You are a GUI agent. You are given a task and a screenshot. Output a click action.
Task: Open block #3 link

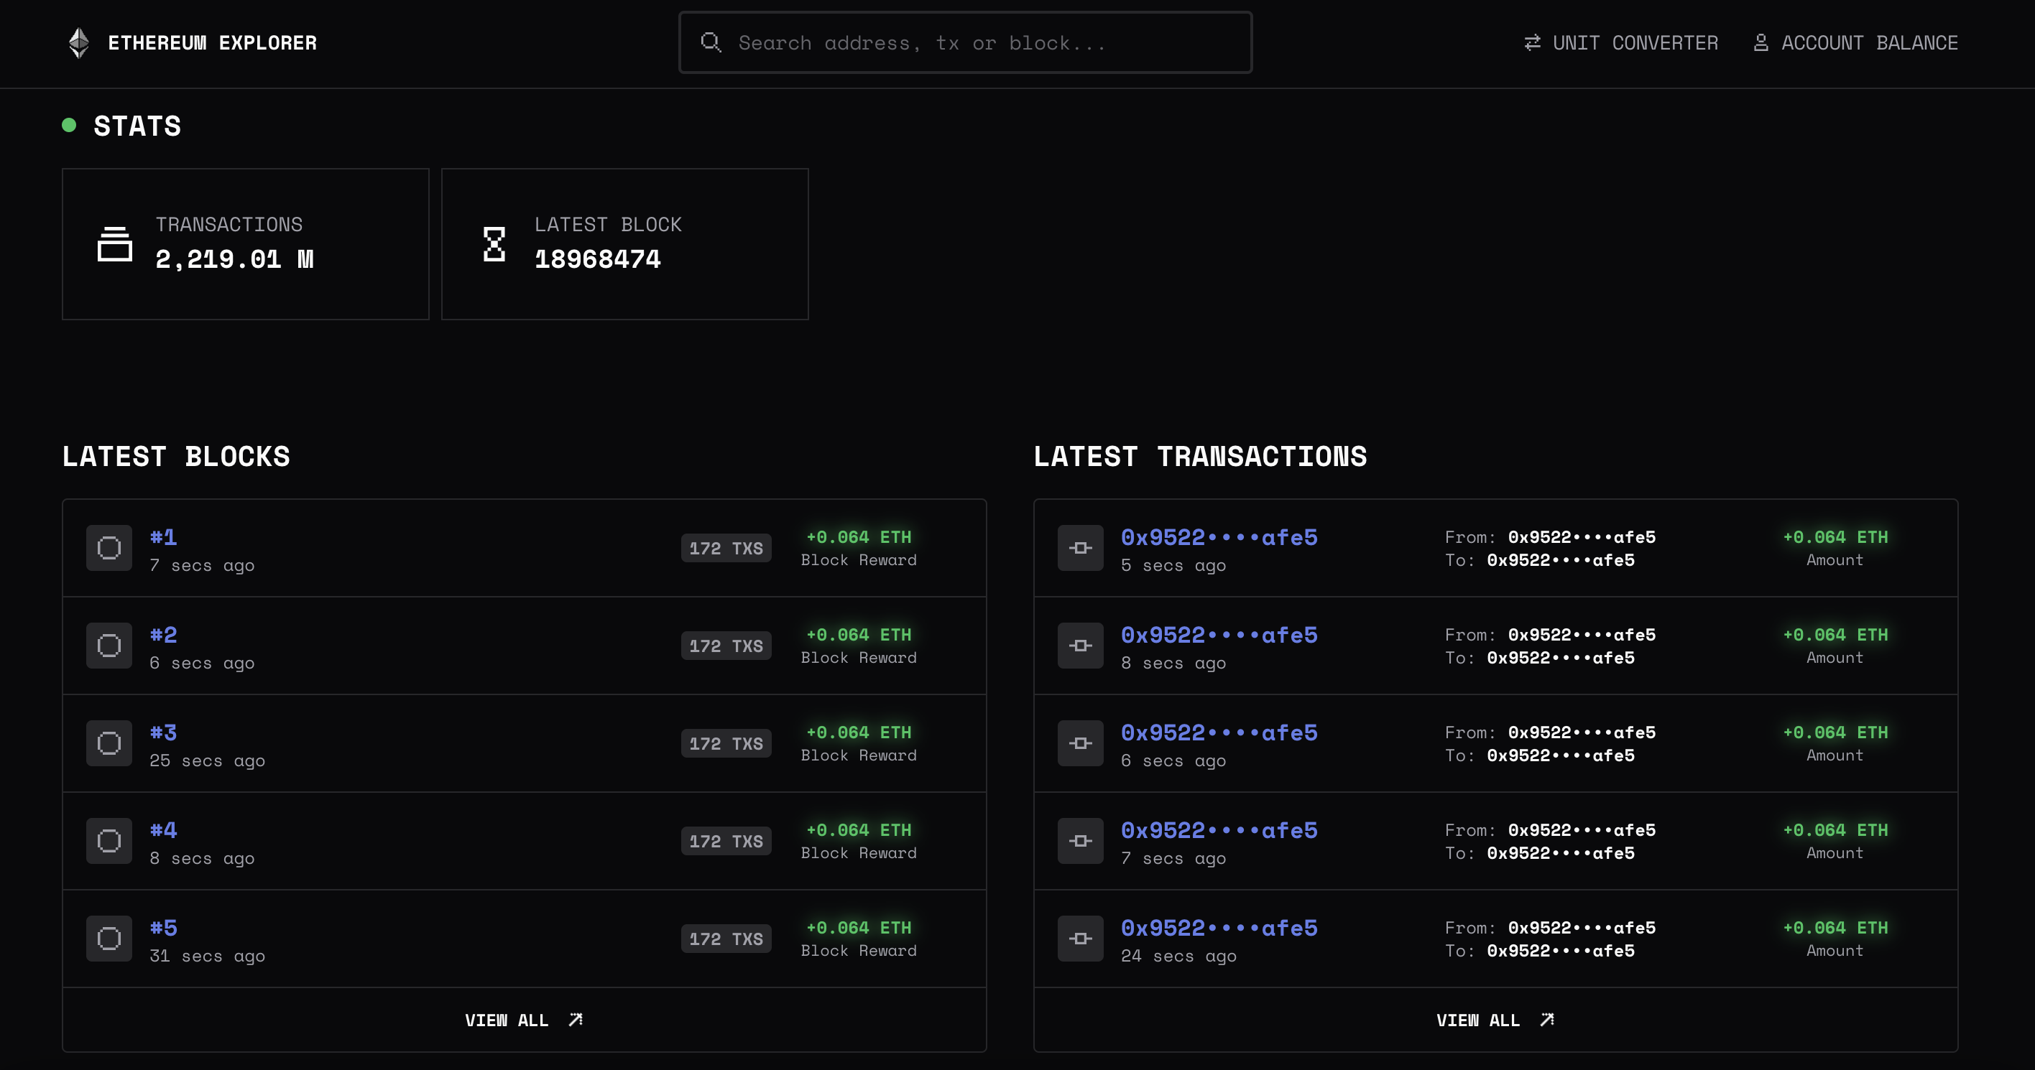[x=164, y=732]
